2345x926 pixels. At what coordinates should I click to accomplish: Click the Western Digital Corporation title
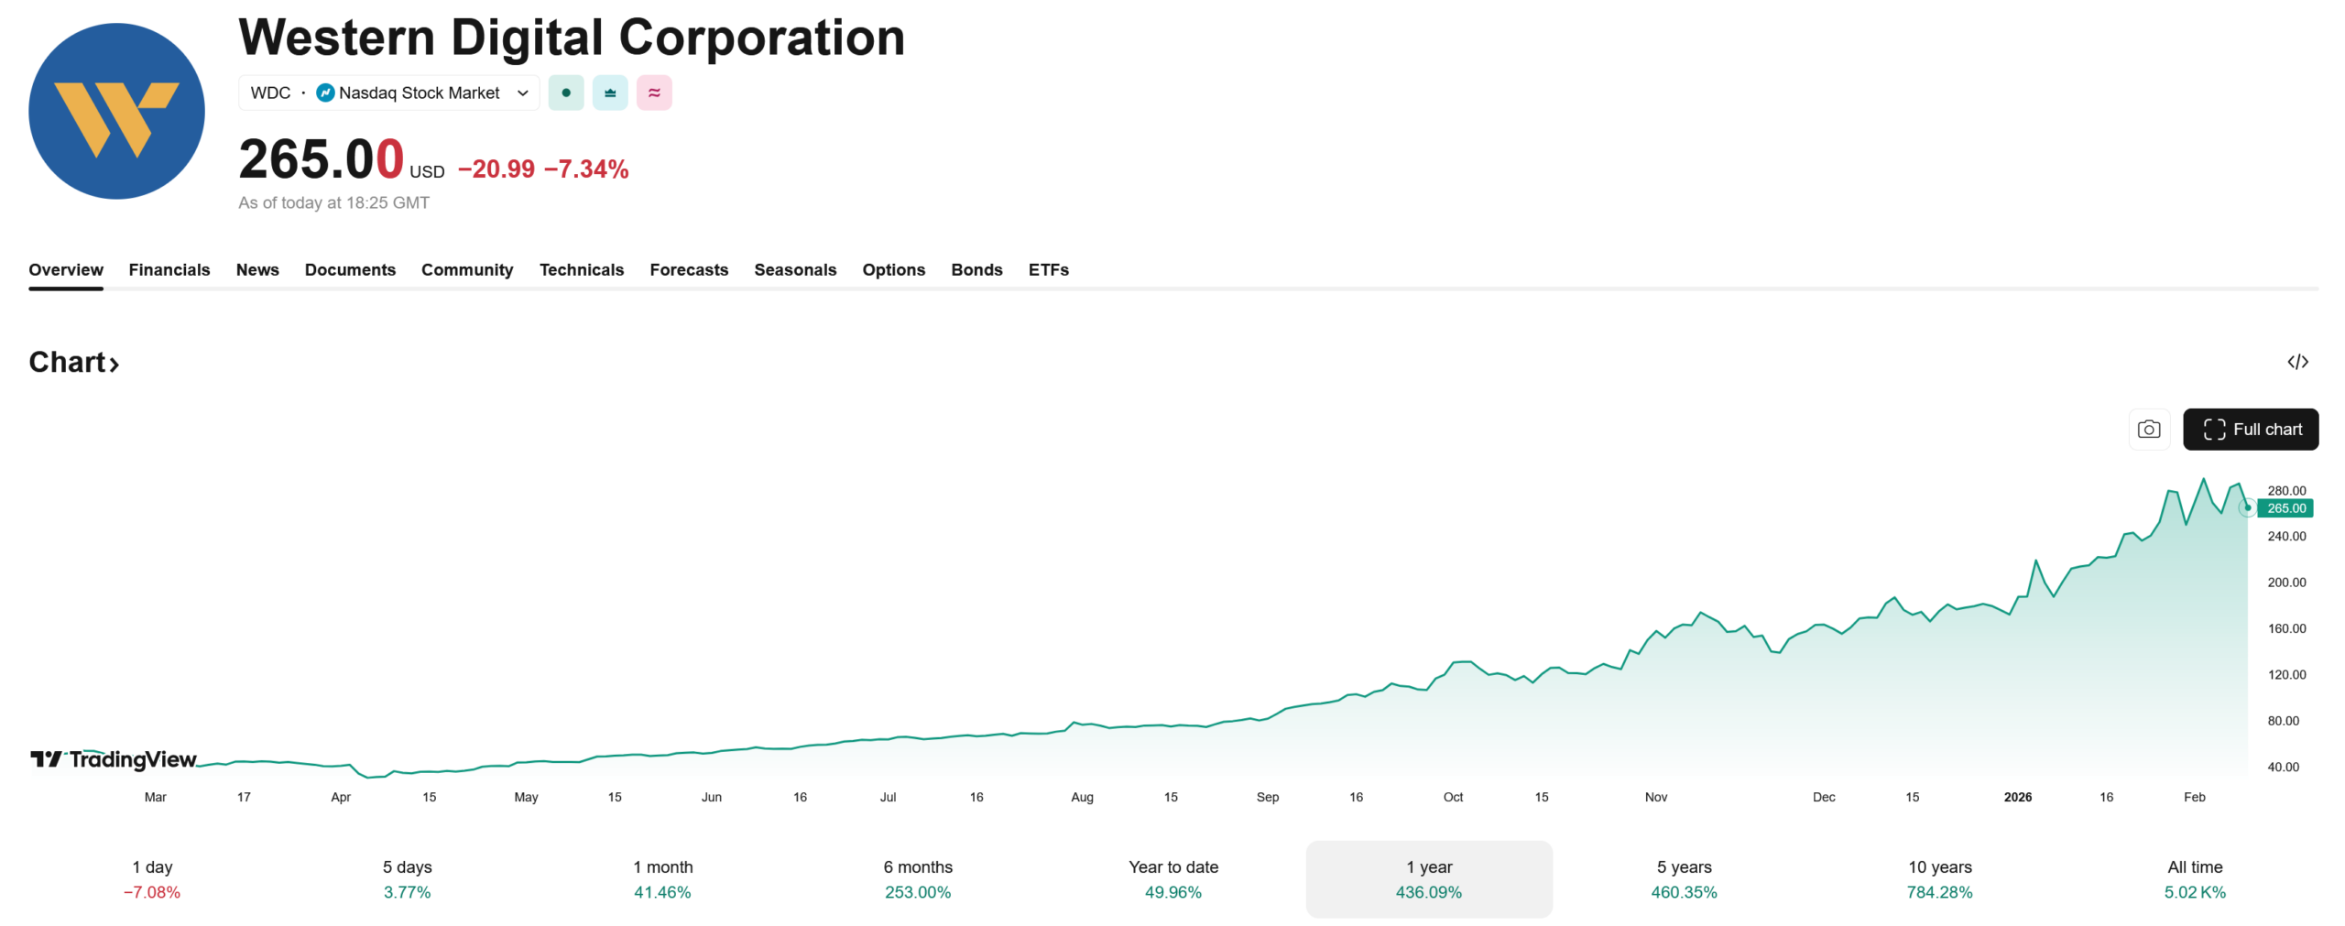[x=572, y=38]
